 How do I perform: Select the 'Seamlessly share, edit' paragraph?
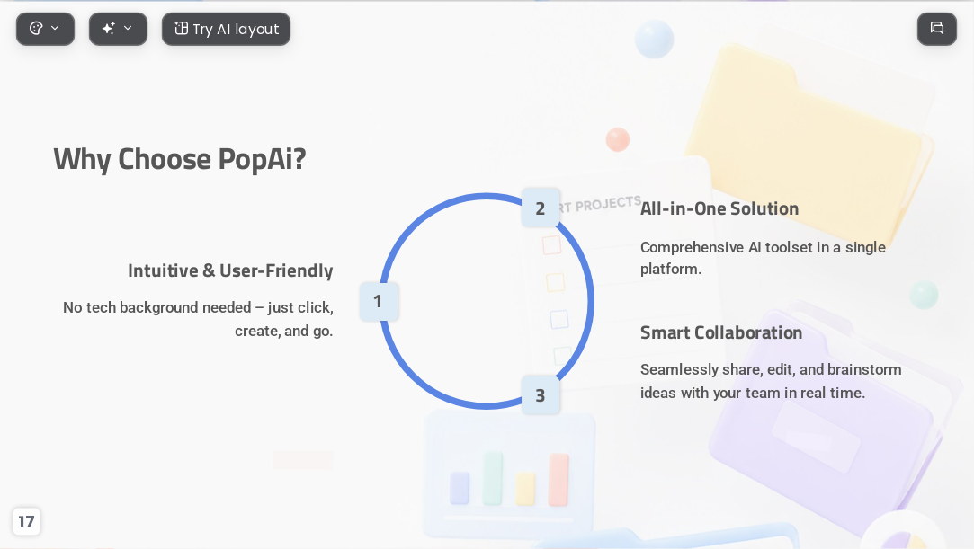pos(771,381)
